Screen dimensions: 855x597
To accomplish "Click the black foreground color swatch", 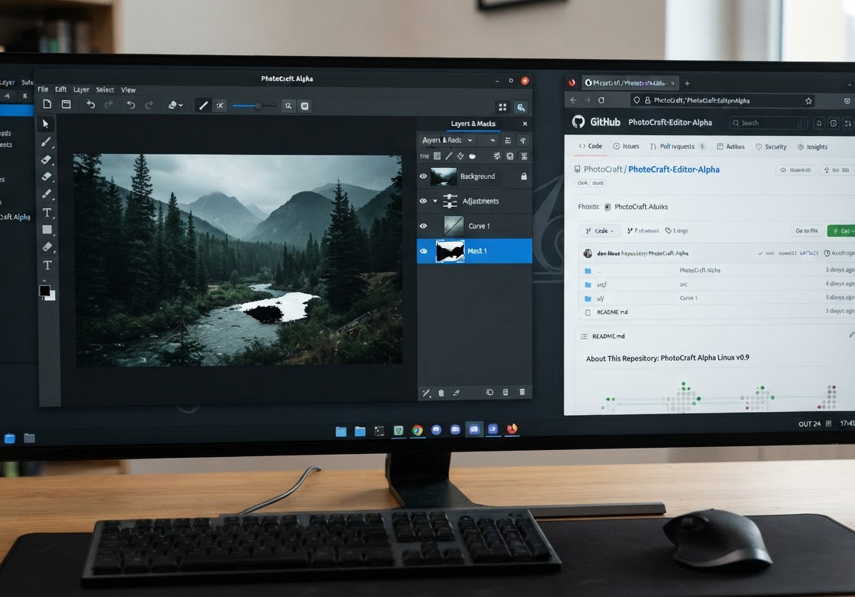I will pos(45,291).
